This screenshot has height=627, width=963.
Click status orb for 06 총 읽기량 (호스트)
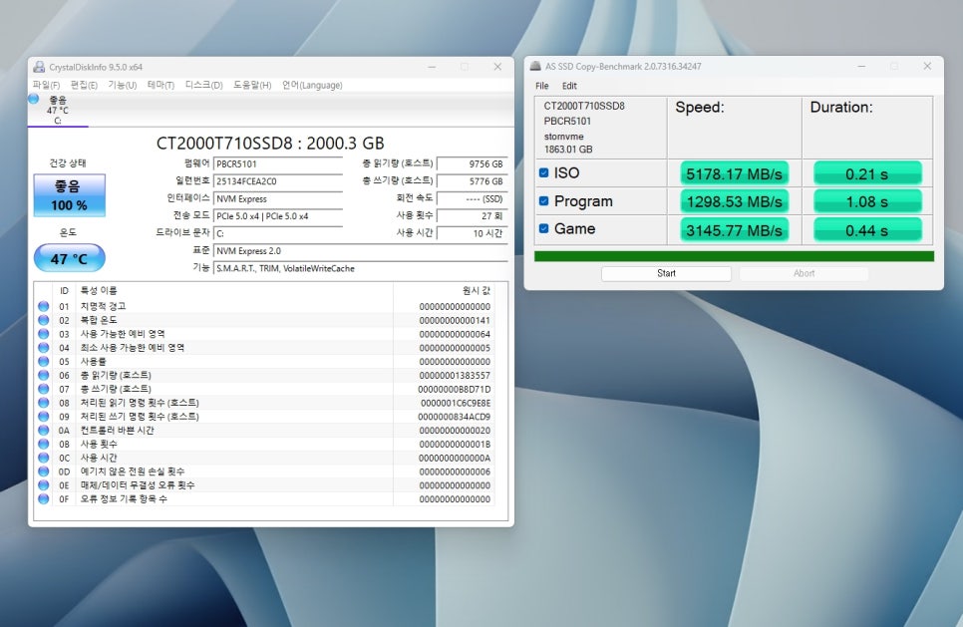click(x=44, y=375)
